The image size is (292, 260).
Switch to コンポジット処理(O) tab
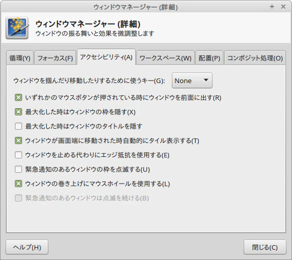point(255,58)
